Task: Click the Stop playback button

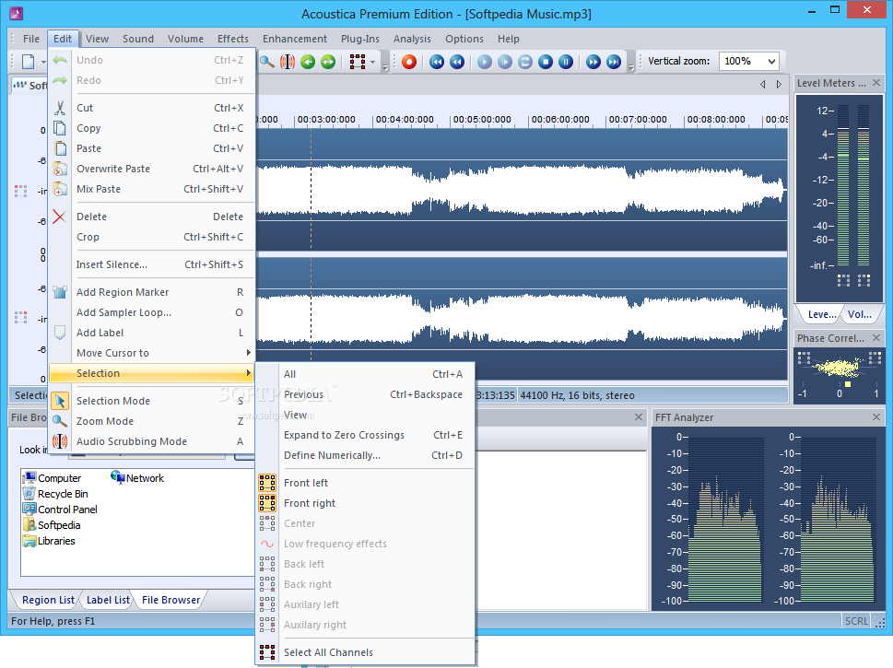Action: [x=546, y=62]
